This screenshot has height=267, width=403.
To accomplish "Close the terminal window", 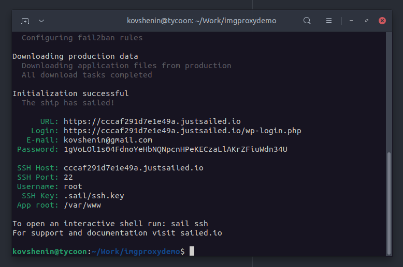I will (382, 21).
